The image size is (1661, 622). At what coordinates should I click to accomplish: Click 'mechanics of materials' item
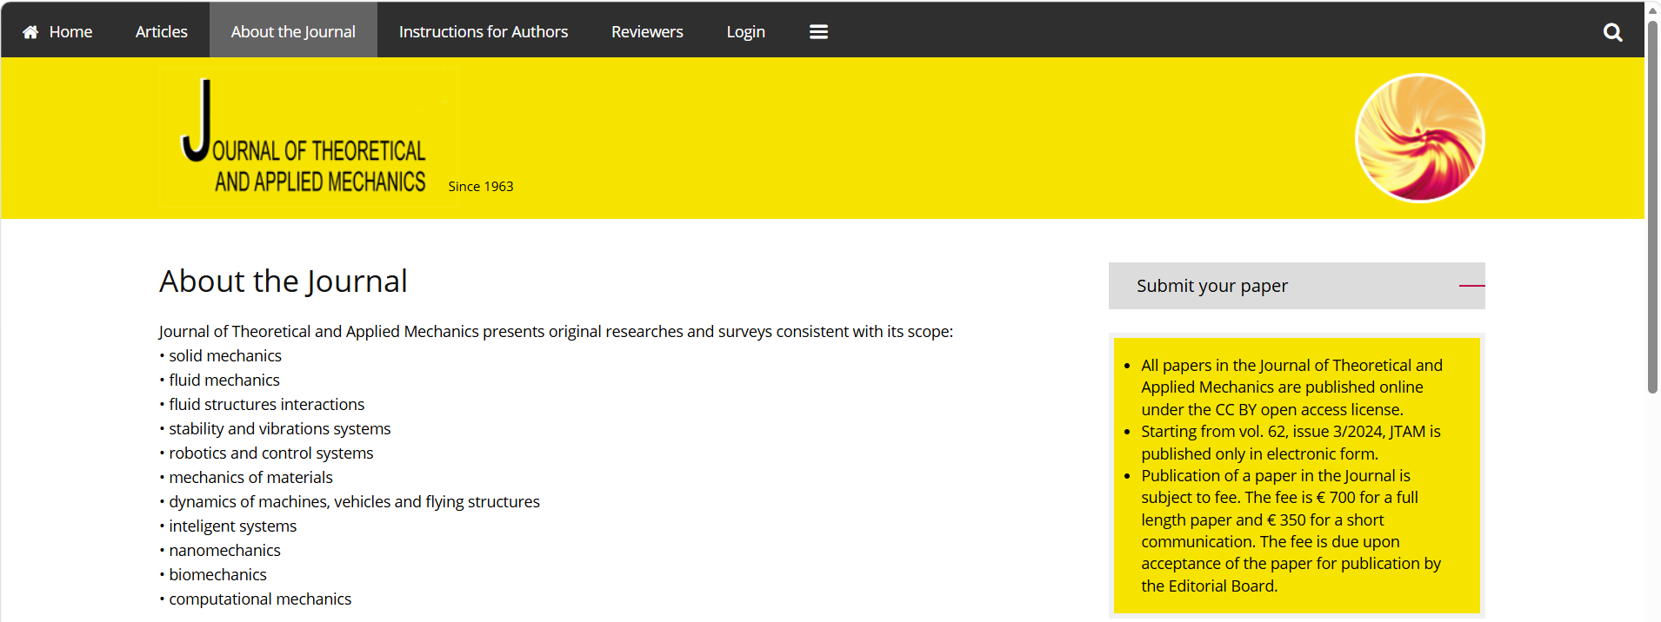250,478
